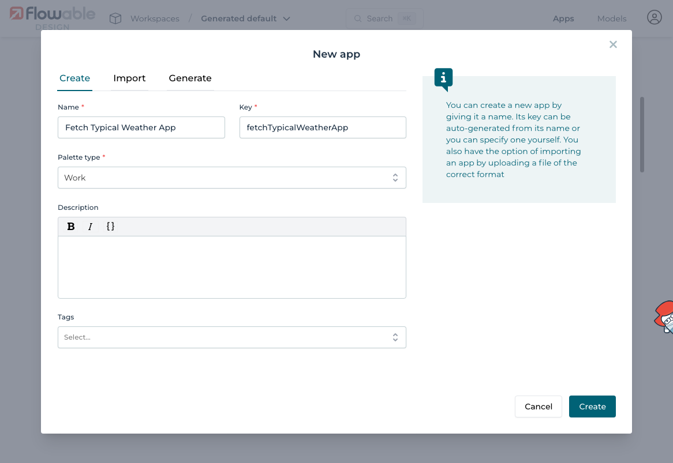Toggle bold formatting in the Description editor
This screenshot has width=673, height=463.
pos(70,226)
